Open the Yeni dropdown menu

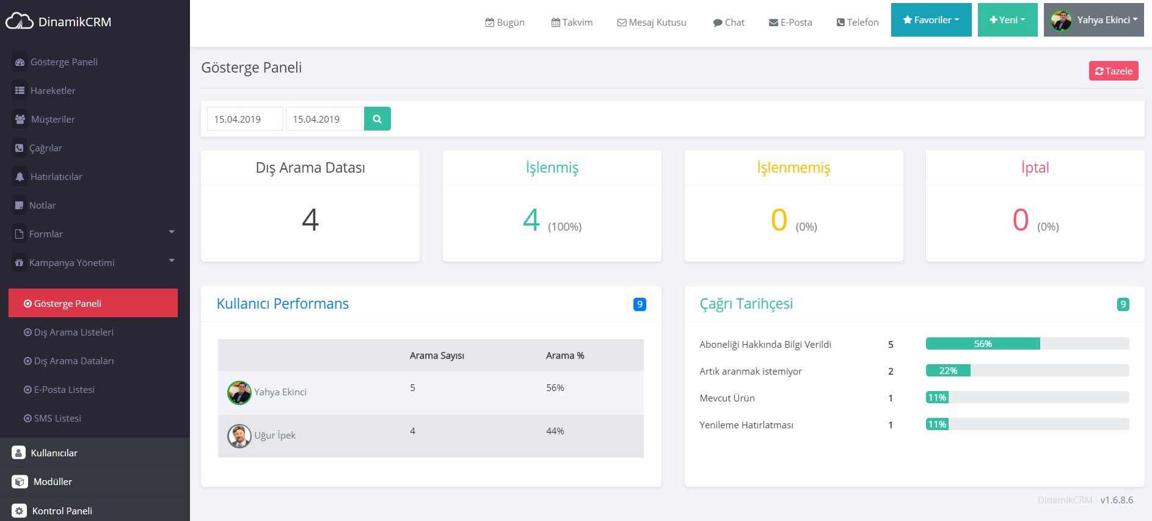1007,20
